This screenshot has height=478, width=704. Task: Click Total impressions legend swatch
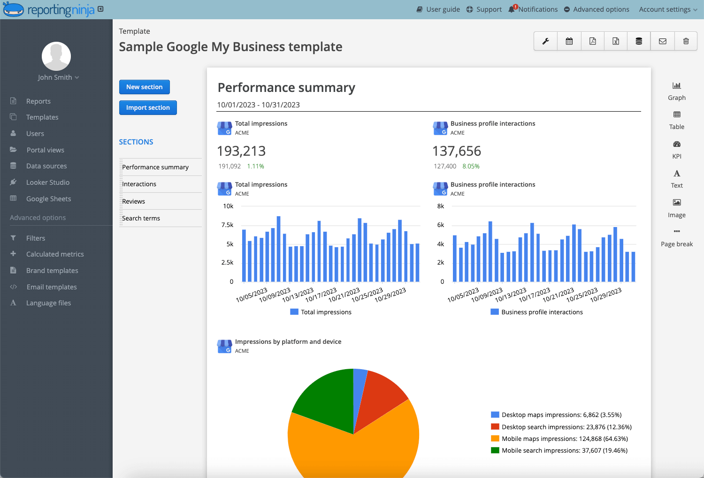294,312
